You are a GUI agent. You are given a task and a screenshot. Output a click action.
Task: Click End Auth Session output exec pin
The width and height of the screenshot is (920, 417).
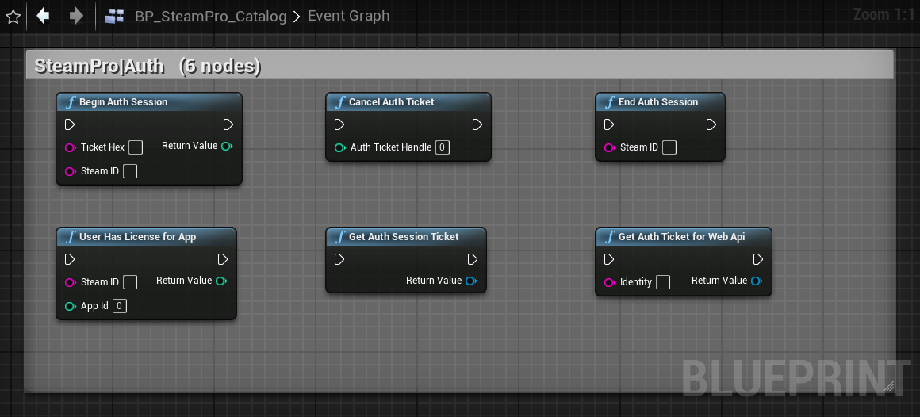[711, 125]
